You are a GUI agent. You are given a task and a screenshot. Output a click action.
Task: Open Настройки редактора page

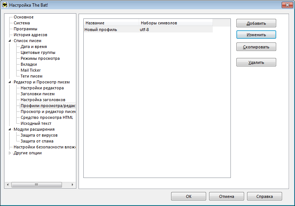(42, 88)
